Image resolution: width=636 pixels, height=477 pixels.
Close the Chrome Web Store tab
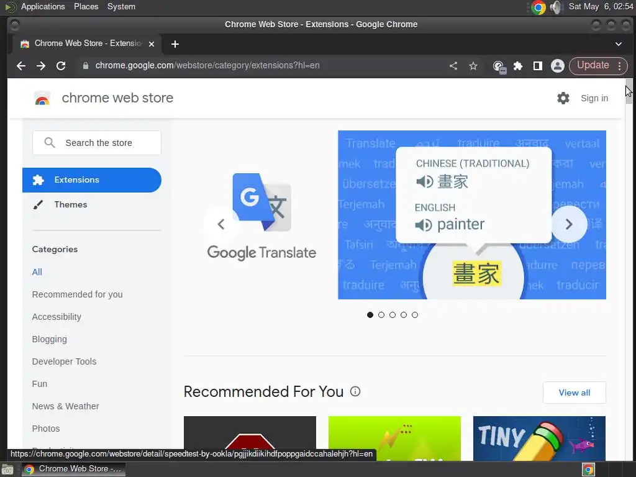pyautogui.click(x=152, y=44)
